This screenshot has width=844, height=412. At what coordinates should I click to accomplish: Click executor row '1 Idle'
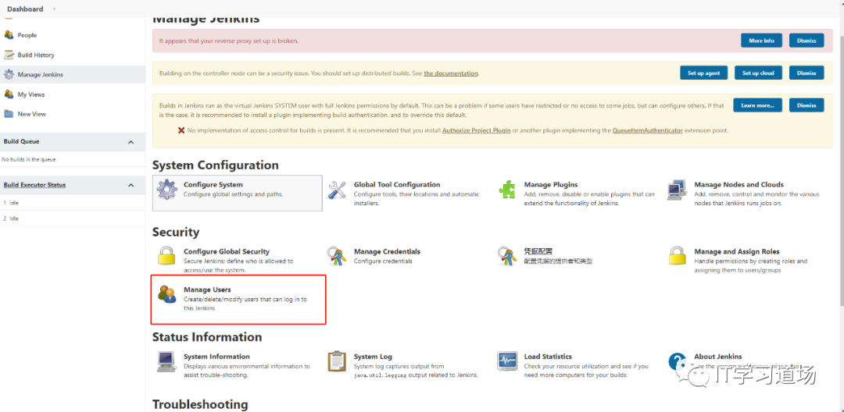(x=72, y=203)
